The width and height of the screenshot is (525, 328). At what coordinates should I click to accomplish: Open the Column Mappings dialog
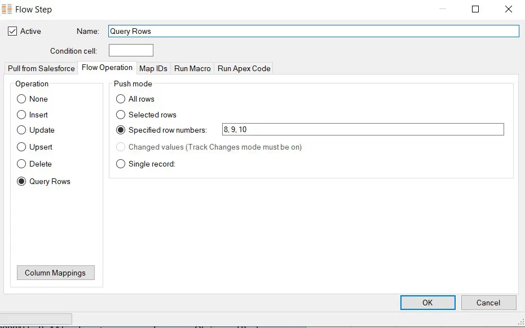pyautogui.click(x=55, y=273)
